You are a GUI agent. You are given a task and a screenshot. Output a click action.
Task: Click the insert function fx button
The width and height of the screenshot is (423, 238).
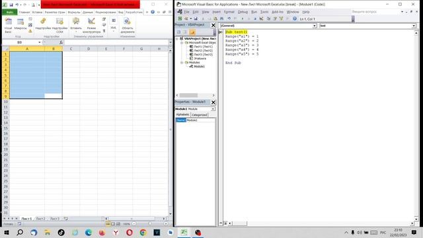[x=61, y=42]
